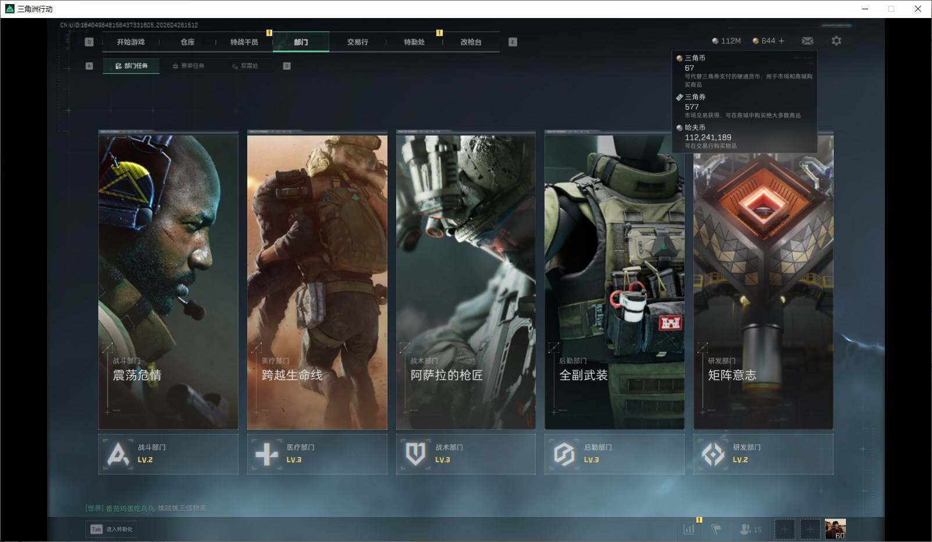The width and height of the screenshot is (932, 542).
Task: Select the 矩阵意志 mission card
Action: coord(763,282)
